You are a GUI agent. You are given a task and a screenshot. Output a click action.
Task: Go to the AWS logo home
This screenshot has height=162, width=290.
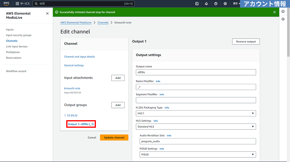[x=6, y=3]
